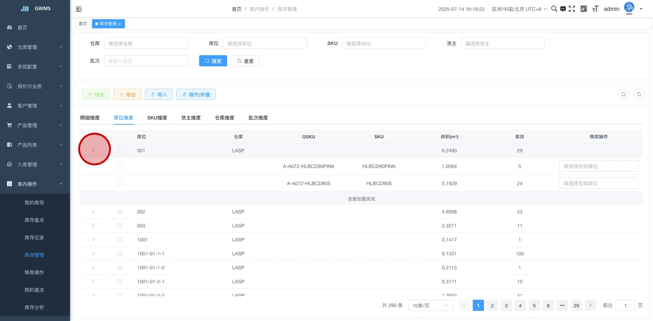653x321 pixels.
Task: Open the font size icon
Action: pos(595,9)
